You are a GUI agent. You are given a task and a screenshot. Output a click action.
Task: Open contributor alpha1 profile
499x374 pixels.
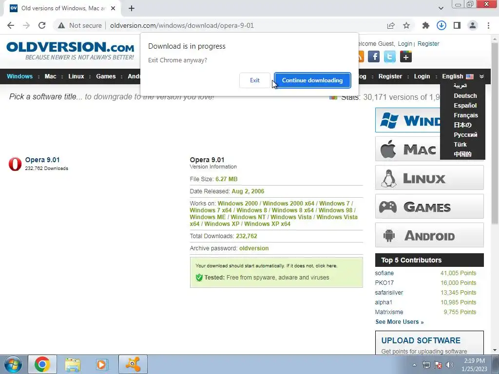click(384, 302)
